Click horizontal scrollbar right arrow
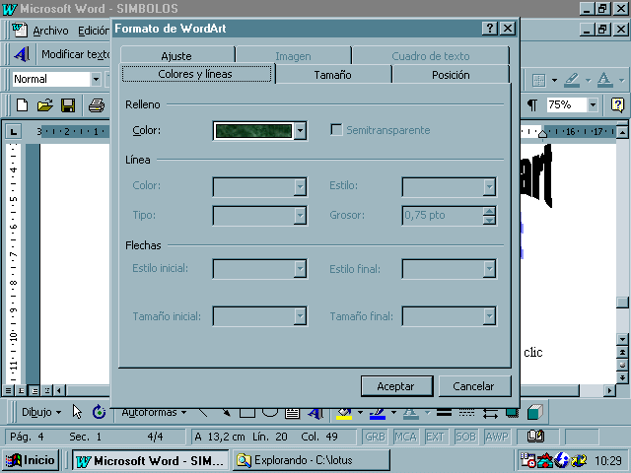Screen dimensions: 631x473 [609, 390]
